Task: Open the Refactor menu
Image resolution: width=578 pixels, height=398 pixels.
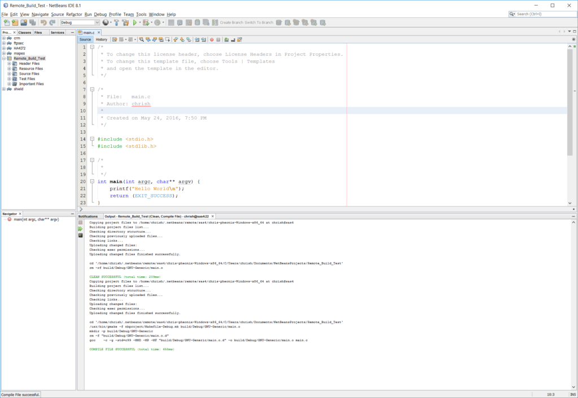Action: 73,14
